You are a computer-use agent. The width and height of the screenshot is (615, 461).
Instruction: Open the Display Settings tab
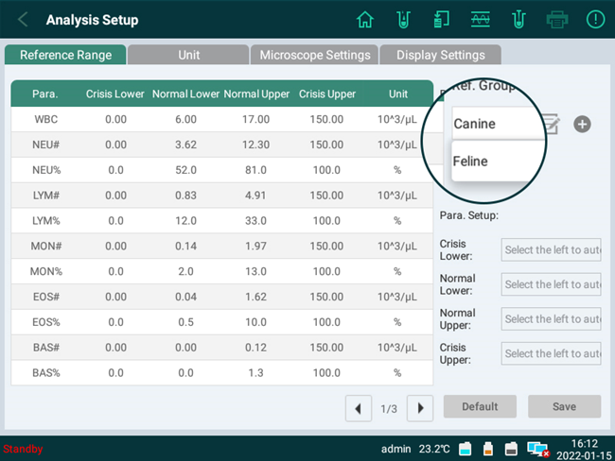440,55
